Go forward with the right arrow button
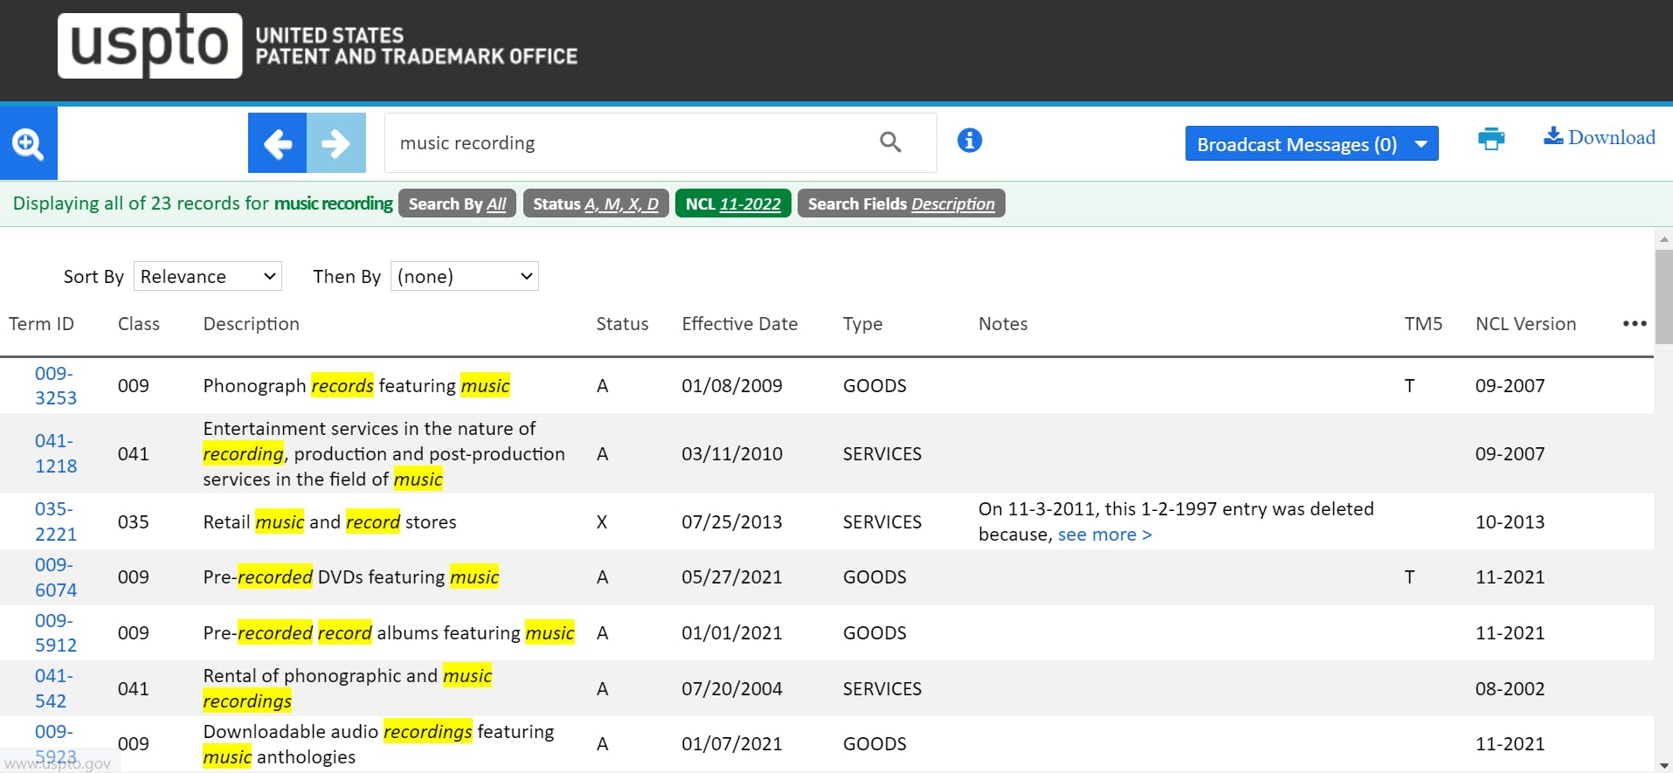The width and height of the screenshot is (1673, 773). 336,143
